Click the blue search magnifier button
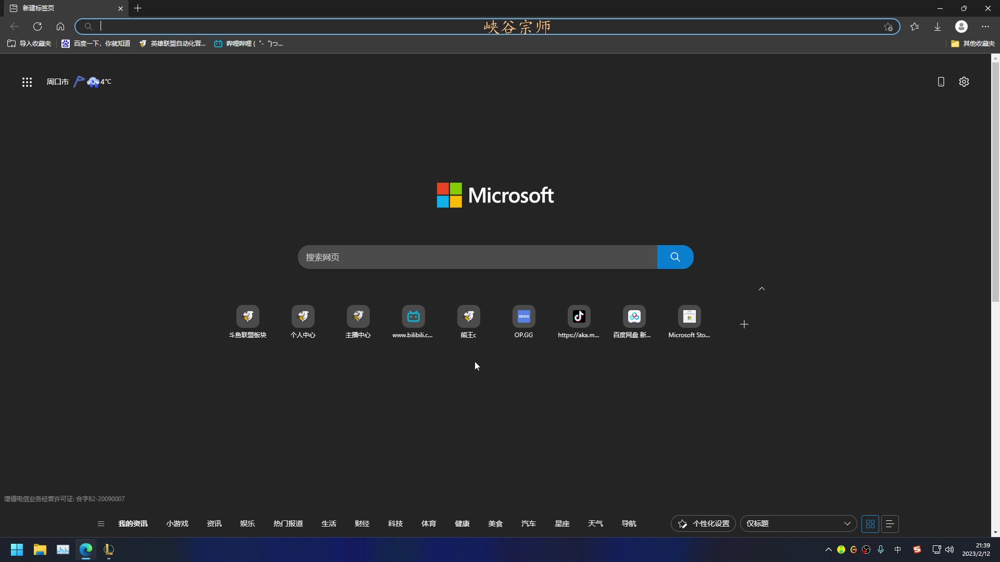Image resolution: width=1000 pixels, height=562 pixels. pyautogui.click(x=675, y=257)
